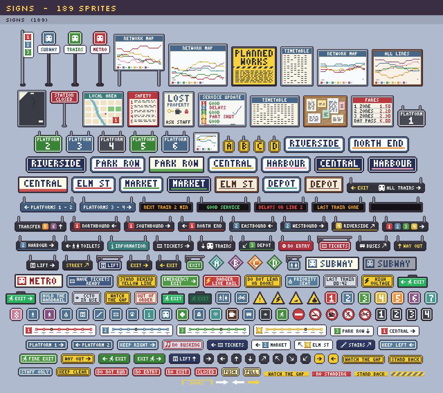Click the PULL door plate
Screen dimensions: 443x393
coord(252,372)
